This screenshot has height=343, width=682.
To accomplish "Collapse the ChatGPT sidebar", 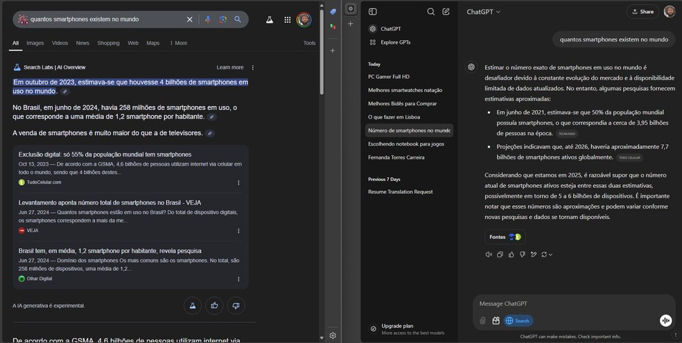I will point(373,12).
